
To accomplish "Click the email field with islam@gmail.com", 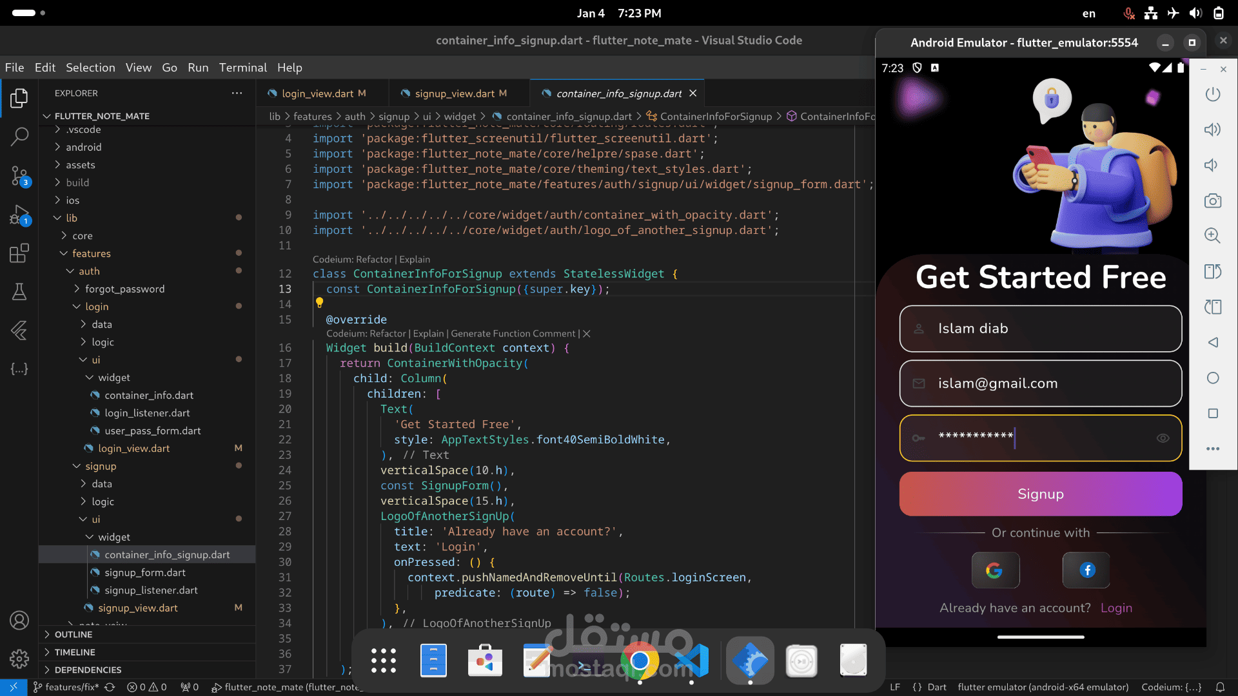I will click(x=1041, y=383).
